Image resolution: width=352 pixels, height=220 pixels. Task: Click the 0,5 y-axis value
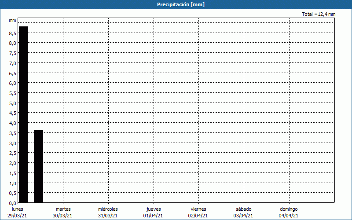point(13,193)
